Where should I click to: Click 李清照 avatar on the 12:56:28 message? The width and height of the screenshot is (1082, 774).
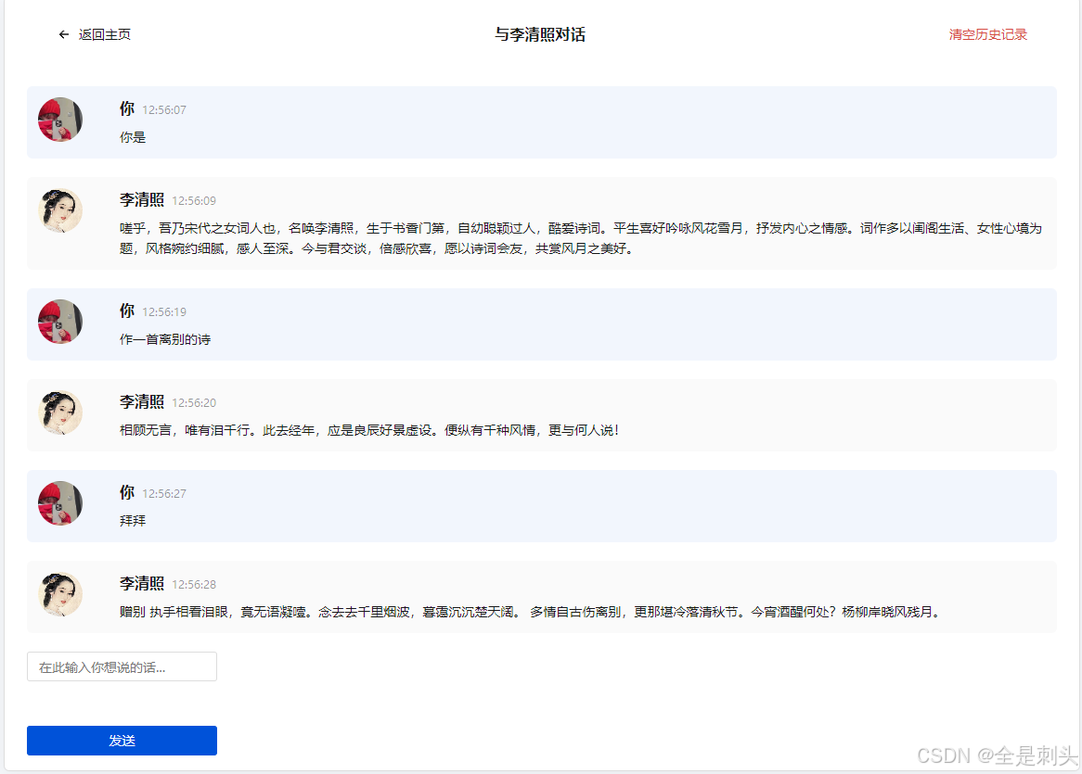point(60,594)
